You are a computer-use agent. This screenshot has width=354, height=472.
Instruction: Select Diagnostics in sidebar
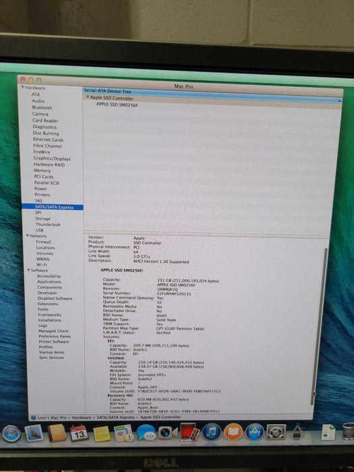tap(45, 127)
